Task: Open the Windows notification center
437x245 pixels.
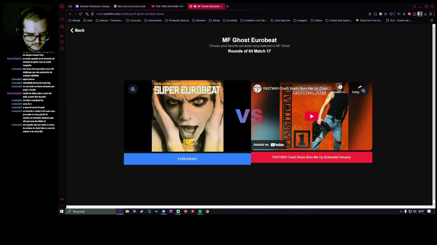Action: click(x=429, y=211)
